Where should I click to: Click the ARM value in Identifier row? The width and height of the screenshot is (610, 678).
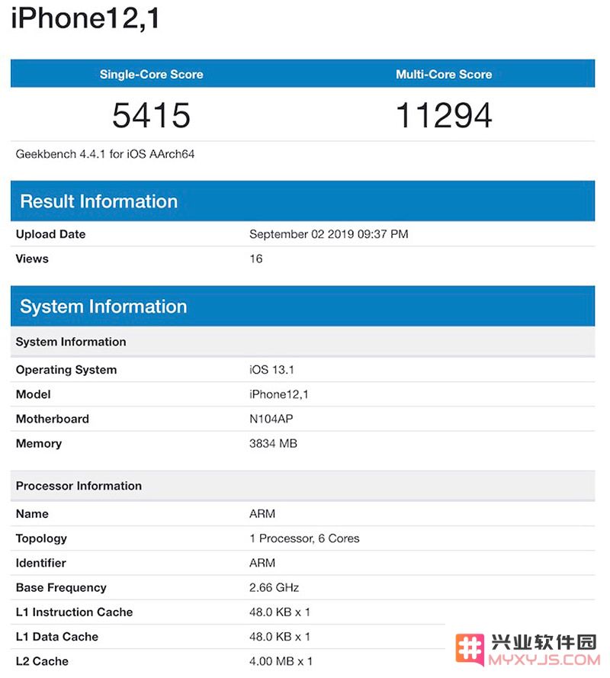262,563
